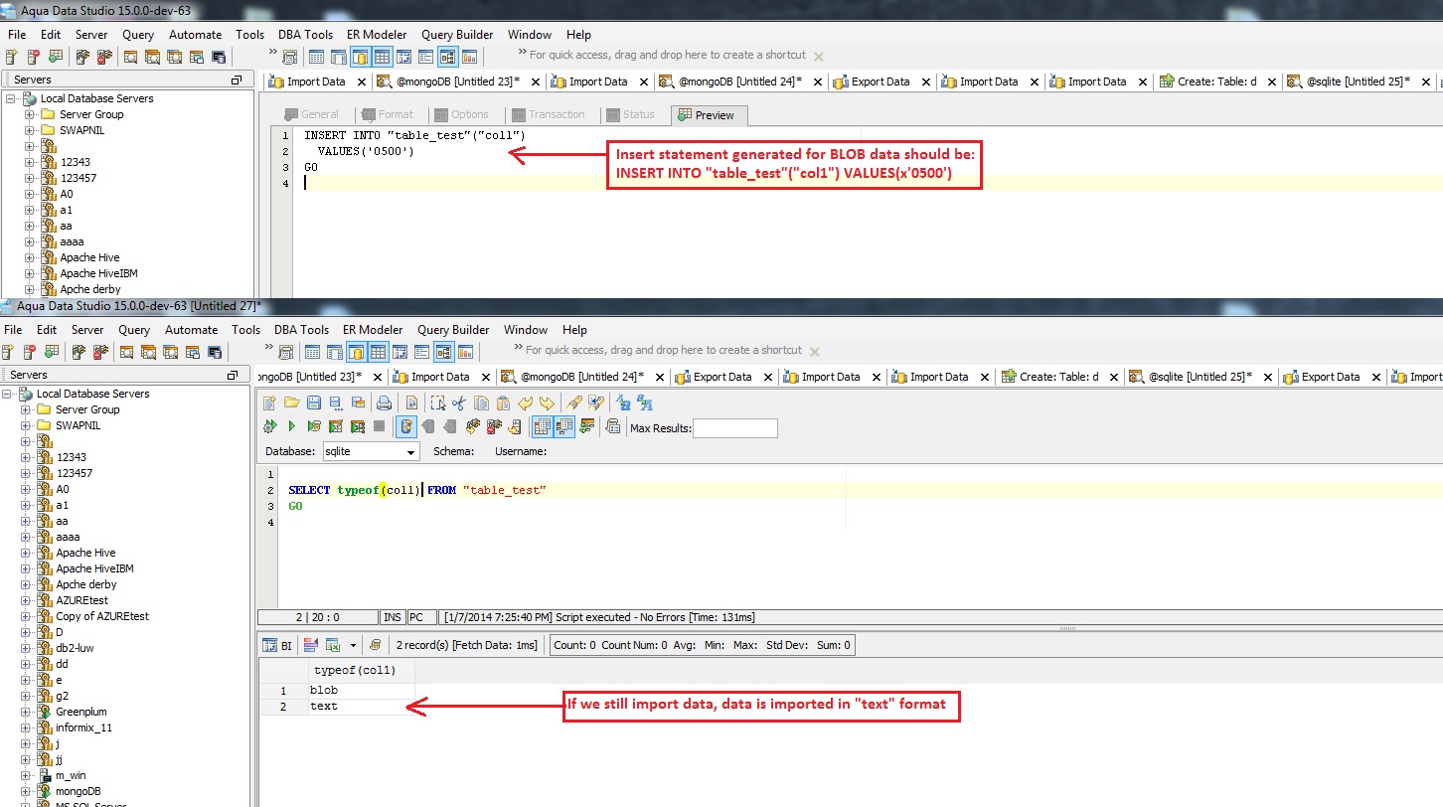
Task: Click the Delete server red icon in bottom window toolbar
Action: 31,351
